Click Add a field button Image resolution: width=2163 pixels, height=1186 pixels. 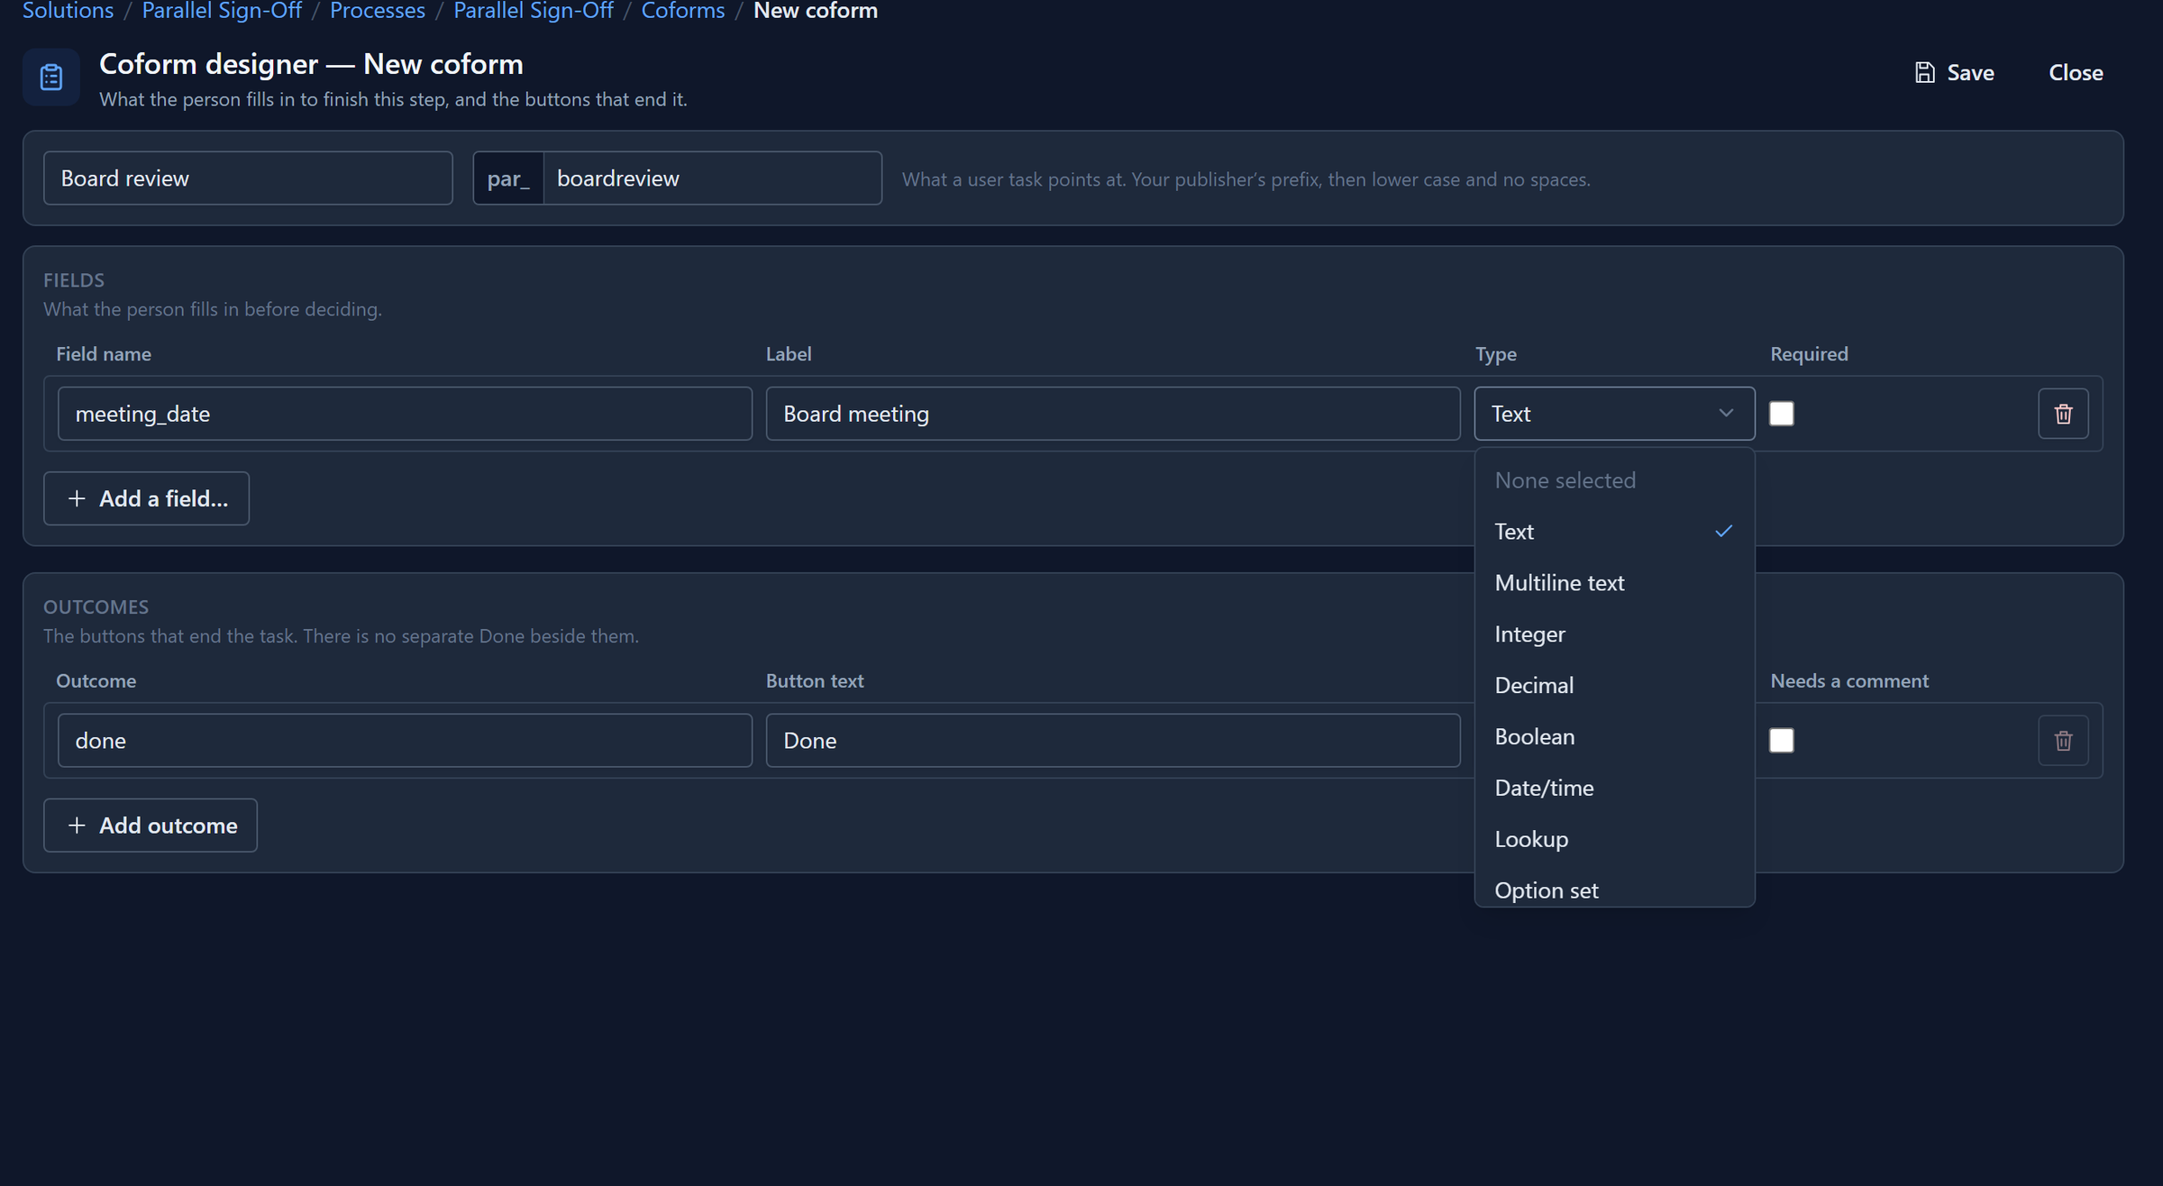(147, 498)
